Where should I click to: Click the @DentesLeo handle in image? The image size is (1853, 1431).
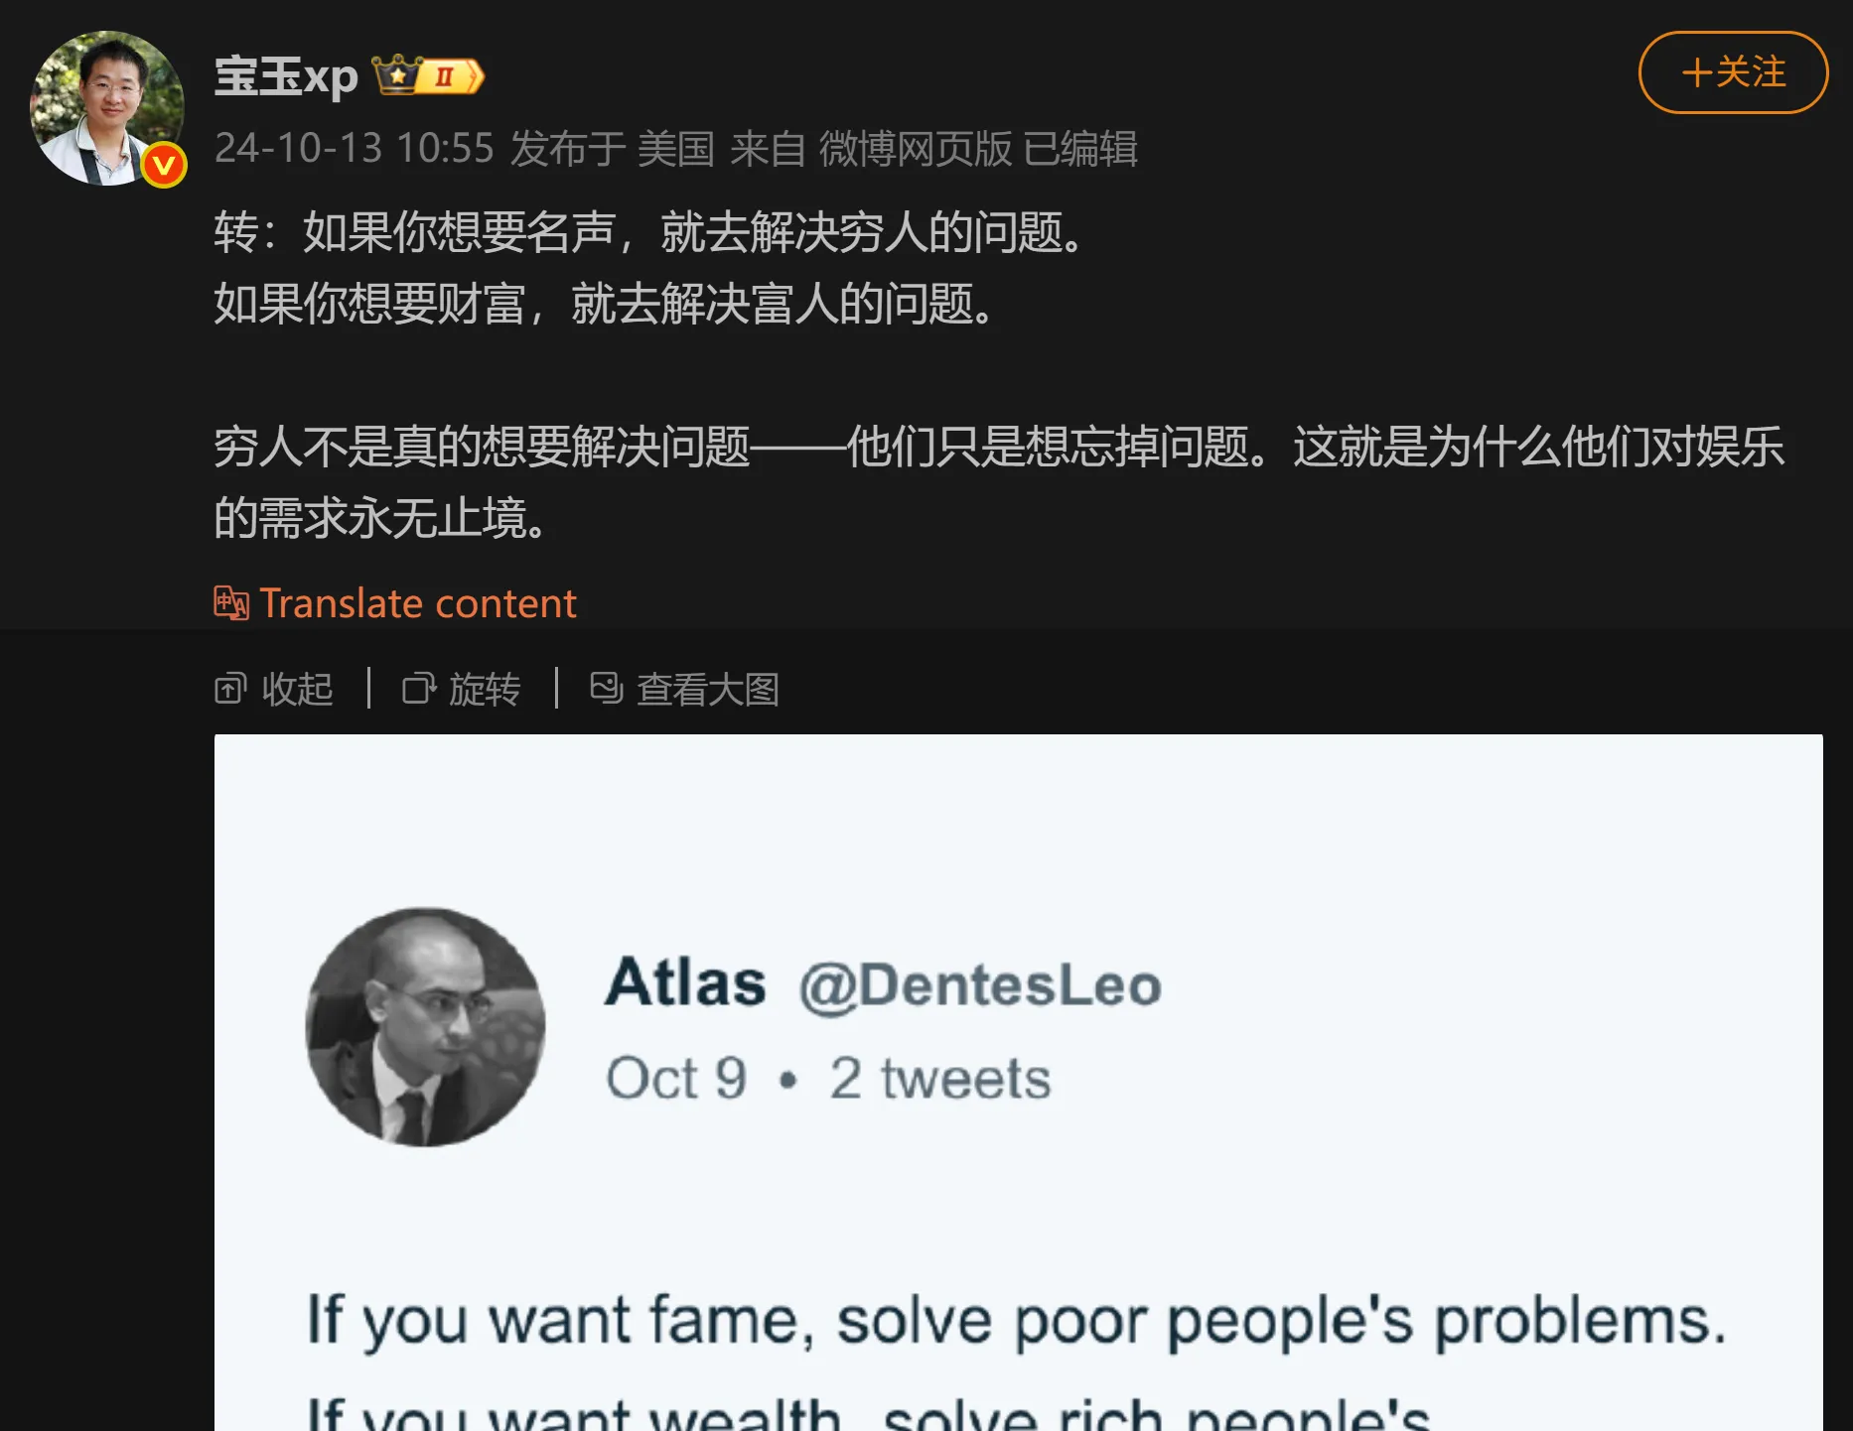pos(980,986)
